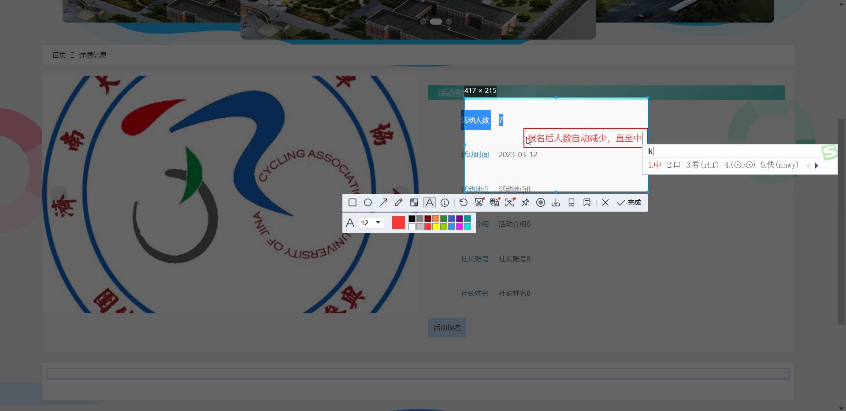846x411 pixels.
Task: Pick the dark gray color swatch
Action: [x=420, y=219]
